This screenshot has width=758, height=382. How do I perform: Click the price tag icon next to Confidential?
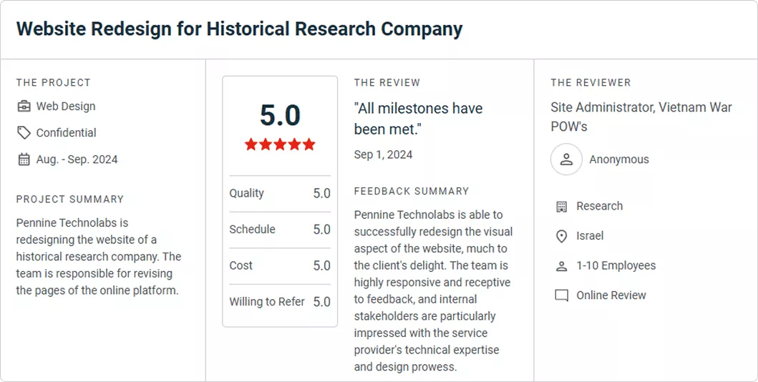pyautogui.click(x=24, y=133)
